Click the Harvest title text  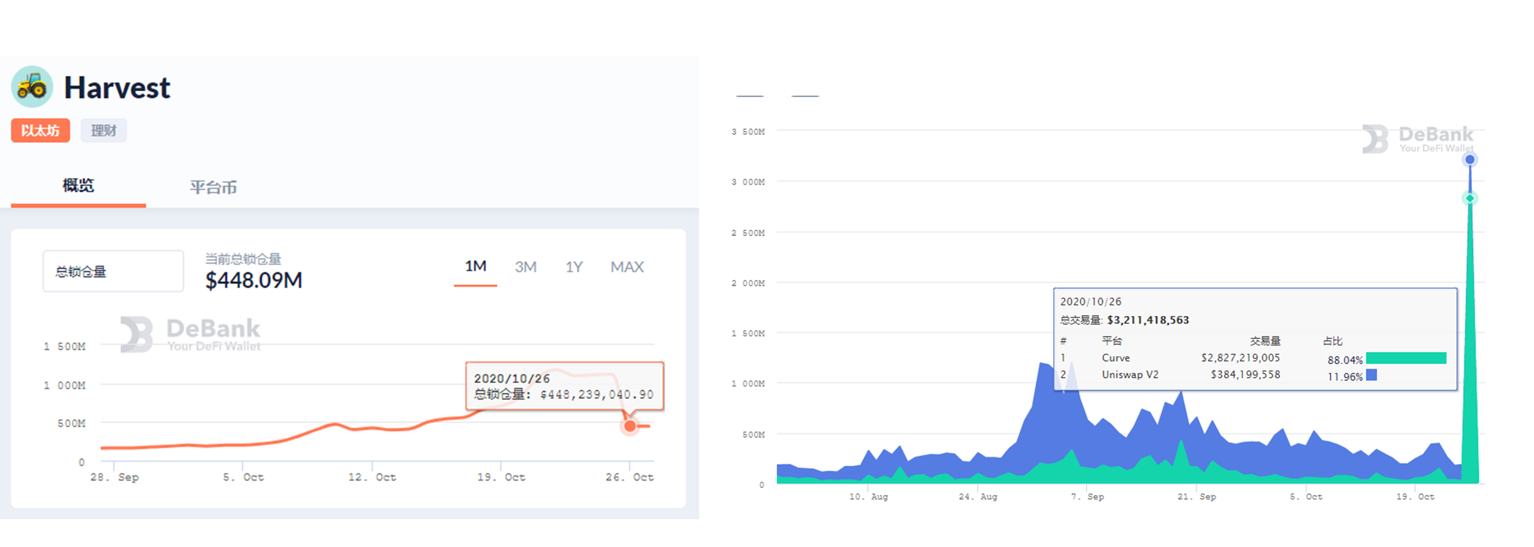click(117, 87)
